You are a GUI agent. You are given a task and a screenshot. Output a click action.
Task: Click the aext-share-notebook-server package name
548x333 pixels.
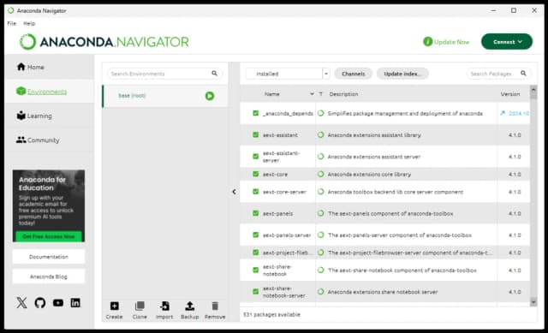click(x=283, y=292)
